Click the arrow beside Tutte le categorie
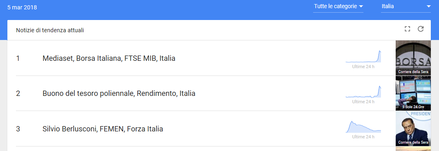439x151 pixels. pyautogui.click(x=361, y=7)
